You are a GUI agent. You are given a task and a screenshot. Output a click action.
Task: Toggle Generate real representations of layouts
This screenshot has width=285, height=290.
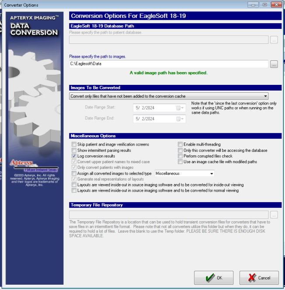point(74,179)
